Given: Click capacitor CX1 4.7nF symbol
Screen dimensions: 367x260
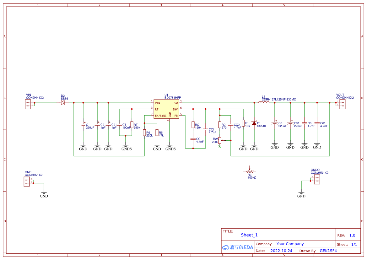Looking at the screenshot, I should 205,130.
